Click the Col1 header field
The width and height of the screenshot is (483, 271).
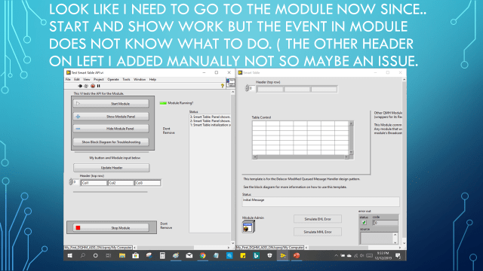pos(94,183)
